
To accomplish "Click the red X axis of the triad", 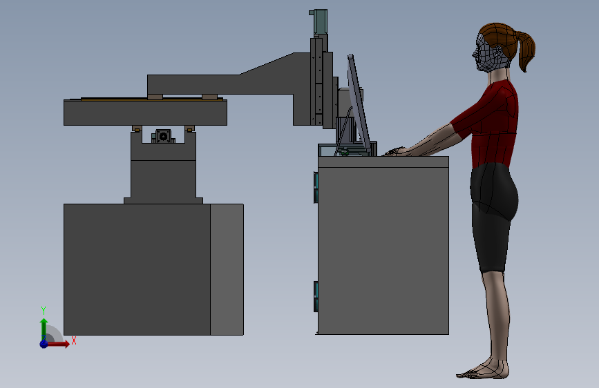I will pyautogui.click(x=57, y=344).
